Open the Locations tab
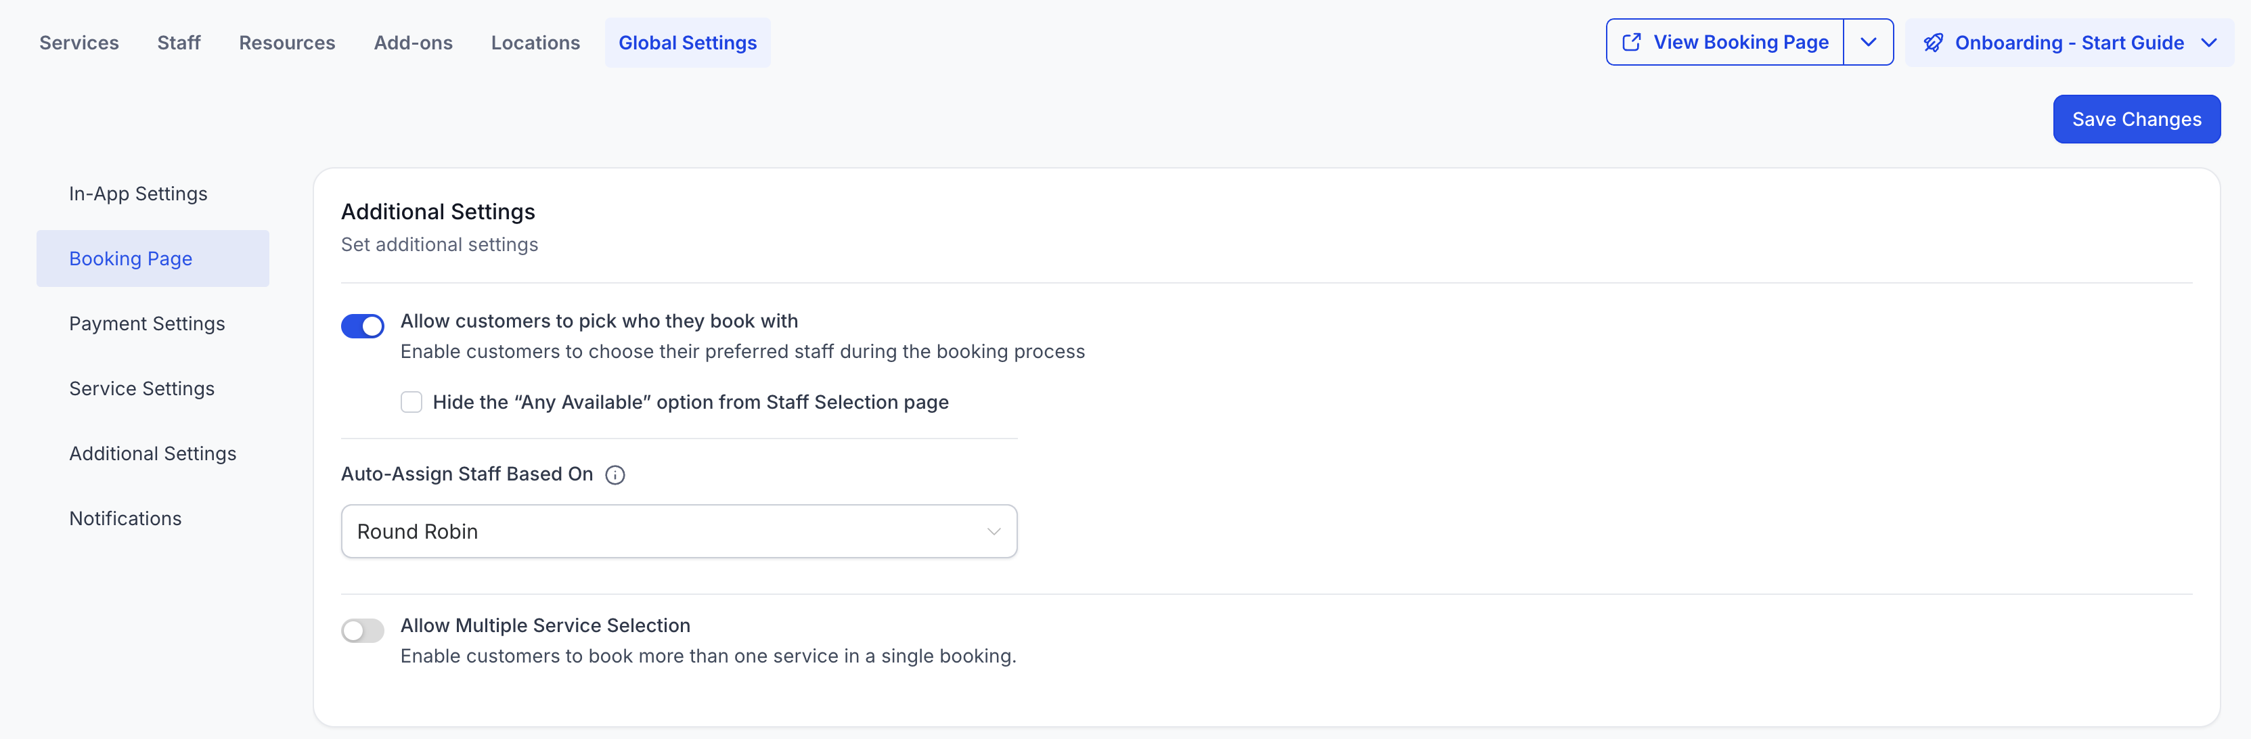The height and width of the screenshot is (739, 2251). 535,43
